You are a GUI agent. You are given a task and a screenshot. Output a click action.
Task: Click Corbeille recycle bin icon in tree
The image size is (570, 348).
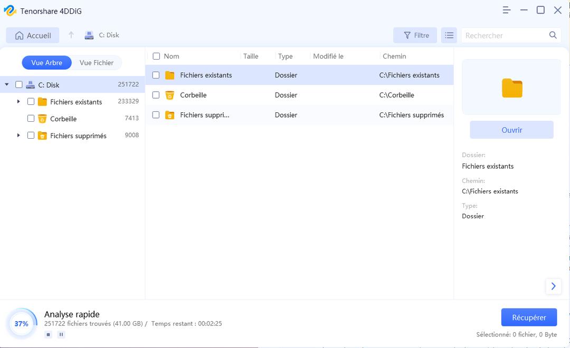coord(42,119)
